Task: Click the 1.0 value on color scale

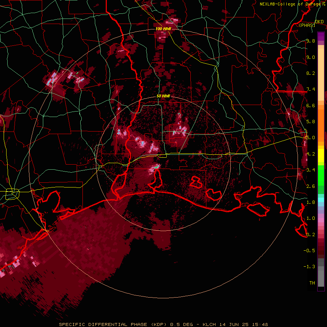Action: click(311, 218)
